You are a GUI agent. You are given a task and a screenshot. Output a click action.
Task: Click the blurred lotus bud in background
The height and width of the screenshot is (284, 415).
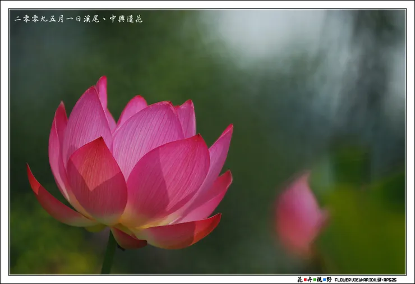[301, 215]
